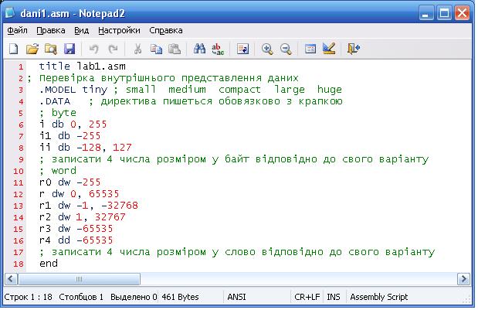This screenshot has width=478, height=310.
Task: Open the scheme selection icon
Action: pos(310,49)
